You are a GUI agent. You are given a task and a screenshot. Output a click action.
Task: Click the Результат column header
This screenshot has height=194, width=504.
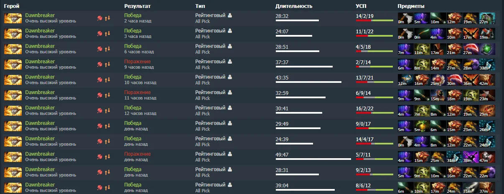tap(137, 6)
